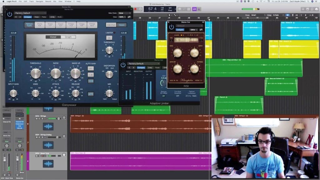This screenshot has width=320, height=180.
Task: Click the Cycle loop icon in the transport
Action: (140, 9)
